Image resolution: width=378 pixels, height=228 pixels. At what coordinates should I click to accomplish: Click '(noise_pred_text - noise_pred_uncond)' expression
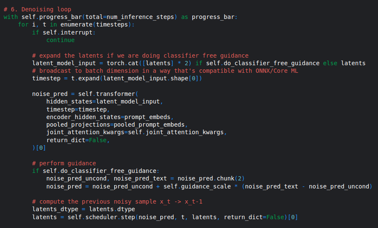tap(307, 186)
